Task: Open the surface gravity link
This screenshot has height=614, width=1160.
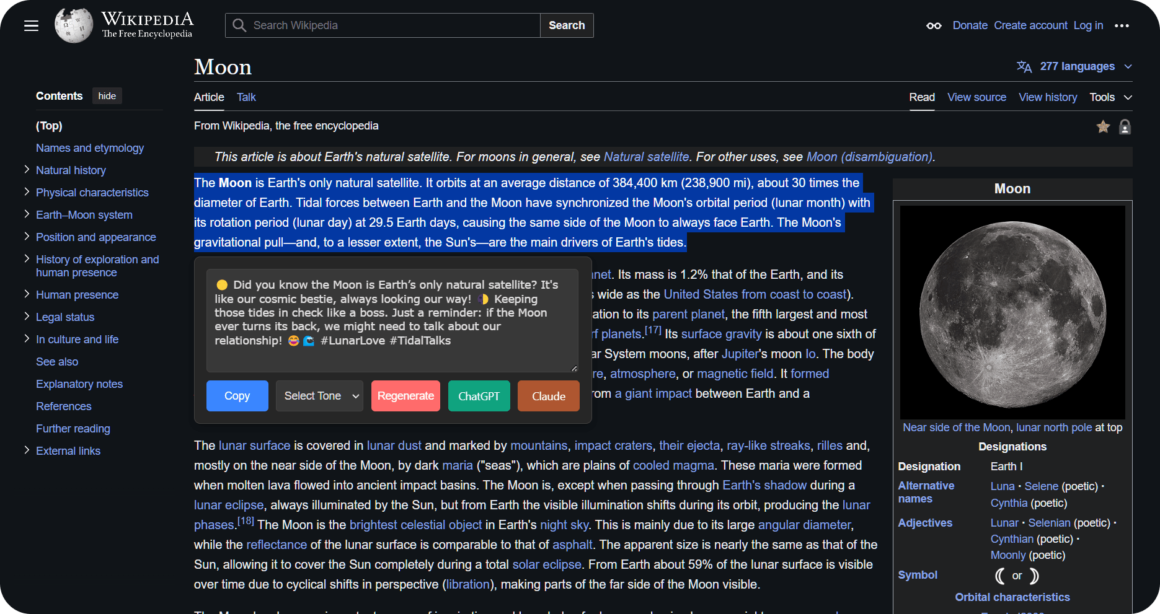Action: [721, 334]
